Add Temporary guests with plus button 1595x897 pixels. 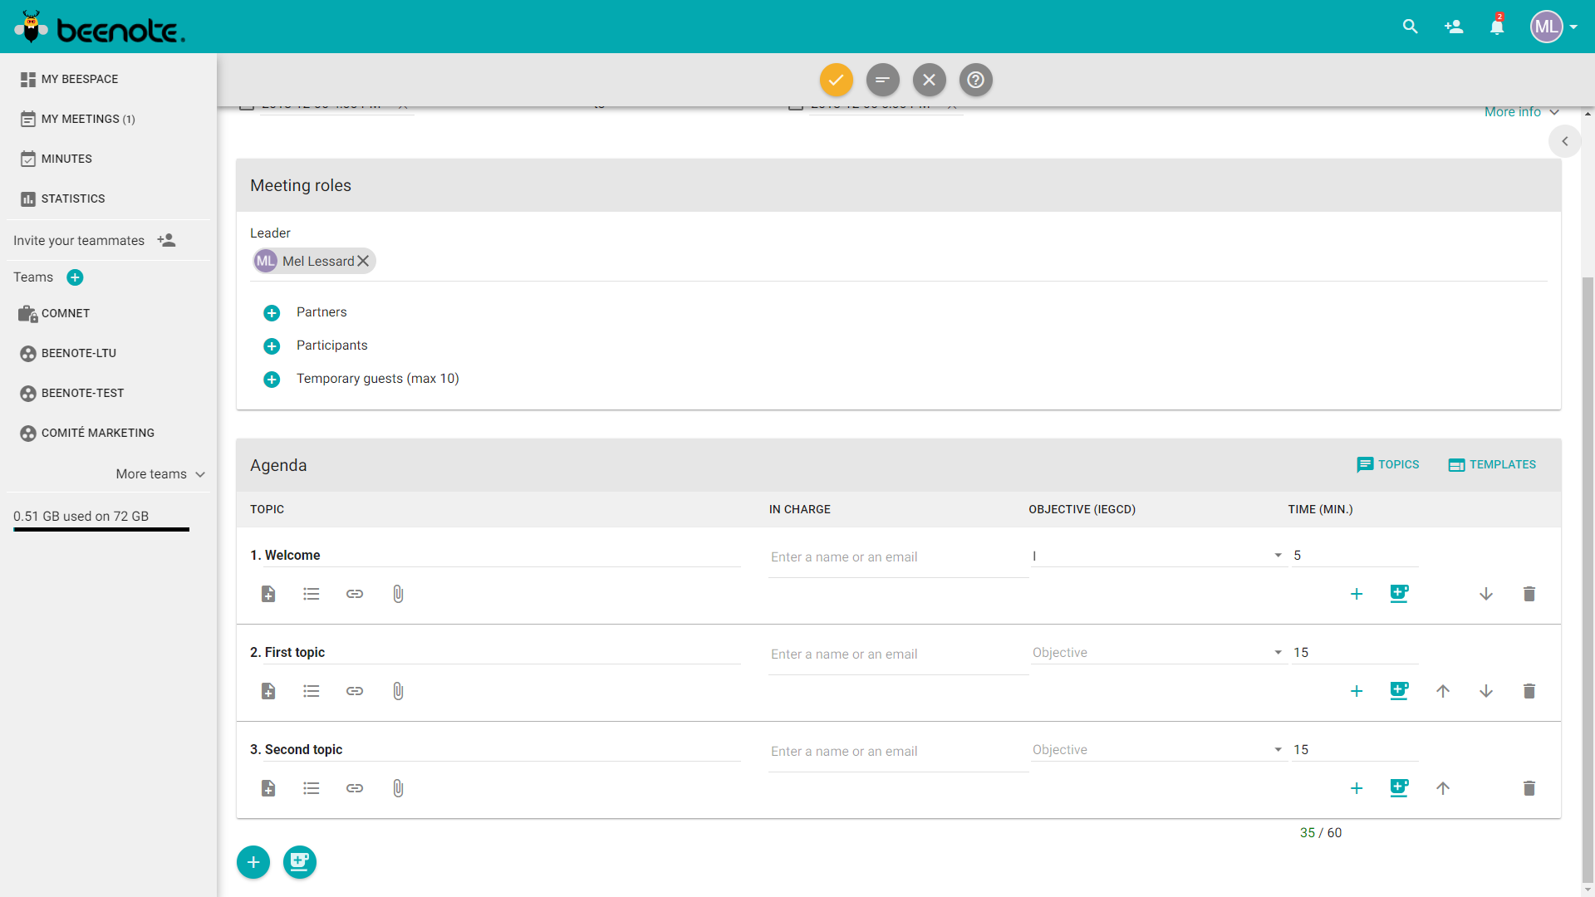point(272,380)
